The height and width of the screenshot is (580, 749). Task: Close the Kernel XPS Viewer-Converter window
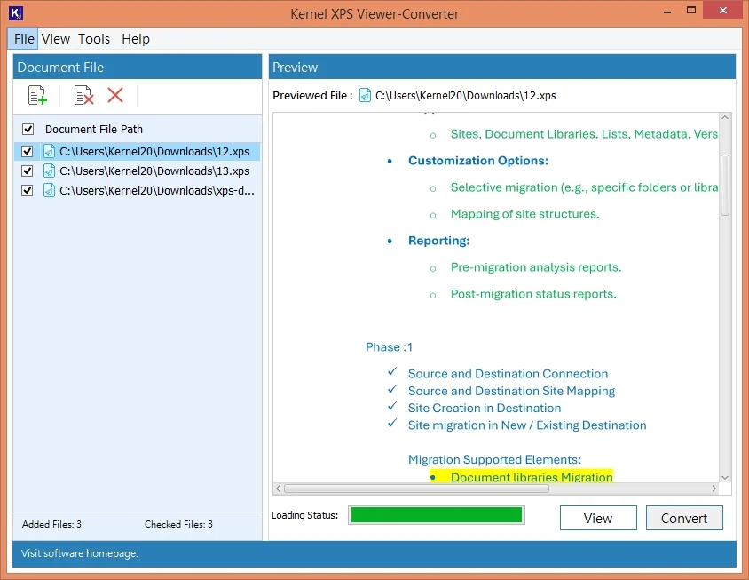click(x=722, y=10)
